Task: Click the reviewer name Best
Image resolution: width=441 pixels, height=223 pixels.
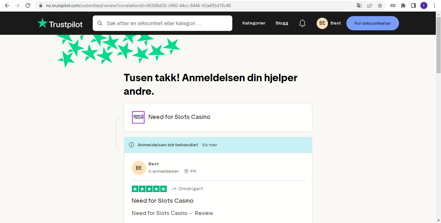Action: 154,164
